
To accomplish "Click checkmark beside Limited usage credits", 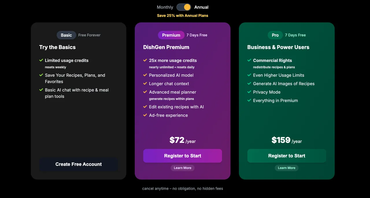I will (41, 60).
